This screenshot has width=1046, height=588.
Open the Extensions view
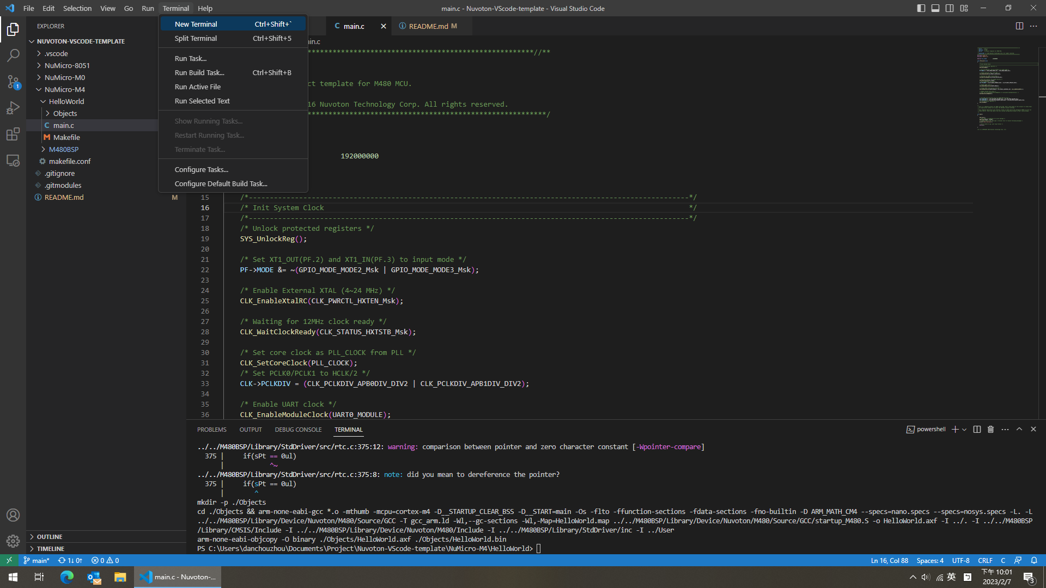13,134
